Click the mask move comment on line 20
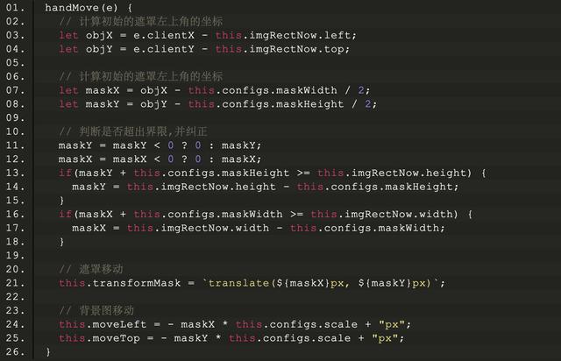 click(91, 269)
